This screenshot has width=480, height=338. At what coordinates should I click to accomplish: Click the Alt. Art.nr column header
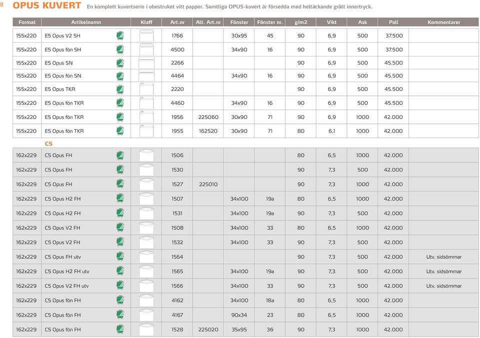tap(208, 22)
